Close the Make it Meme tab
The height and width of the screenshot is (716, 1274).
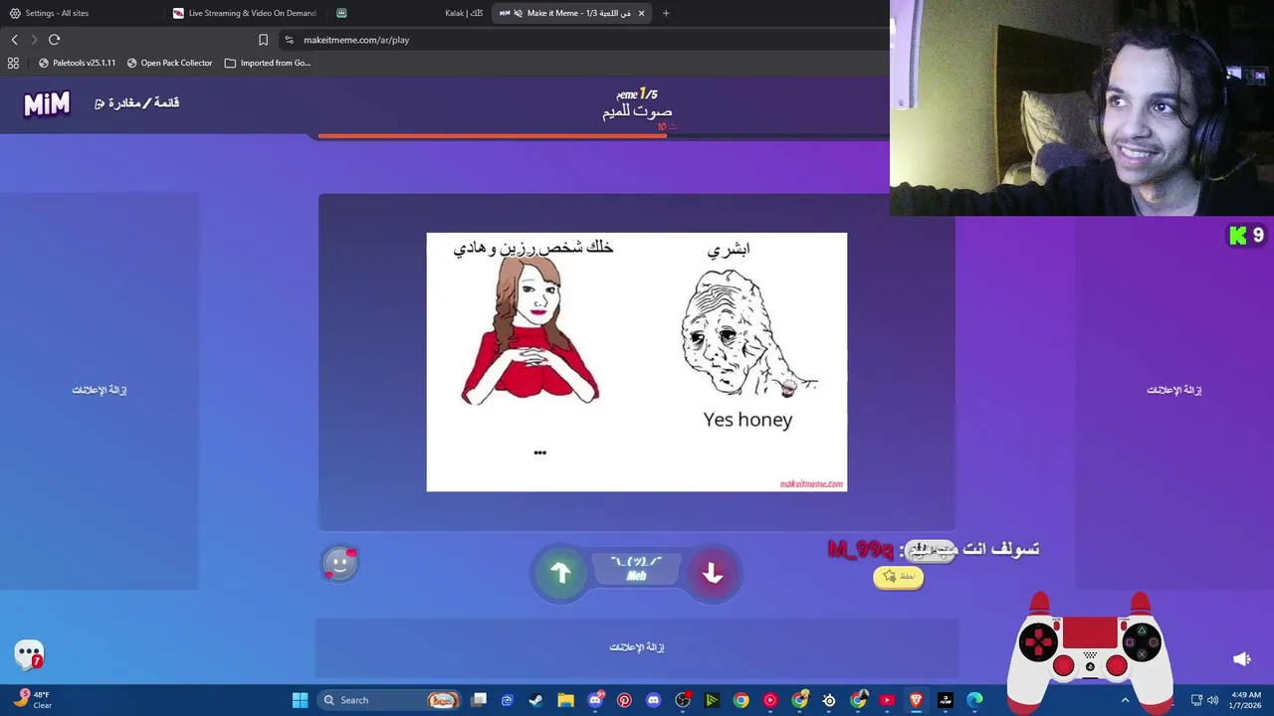(641, 13)
